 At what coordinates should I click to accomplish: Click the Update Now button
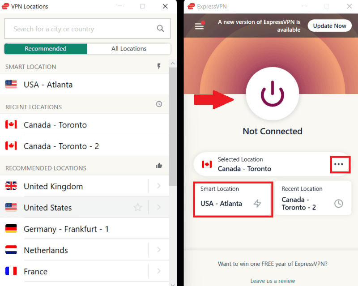tap(330, 26)
